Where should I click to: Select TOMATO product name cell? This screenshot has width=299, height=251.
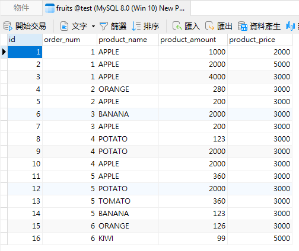click(x=128, y=201)
